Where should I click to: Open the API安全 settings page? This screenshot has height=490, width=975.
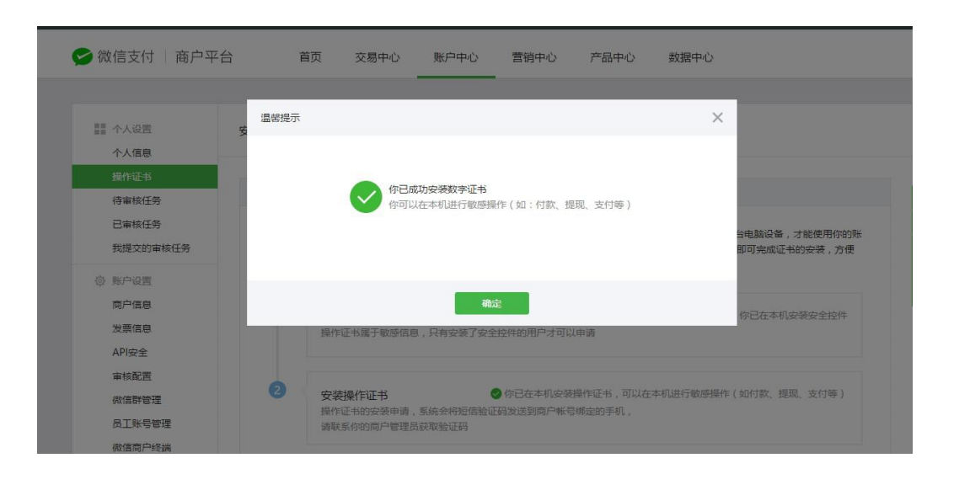tap(130, 353)
